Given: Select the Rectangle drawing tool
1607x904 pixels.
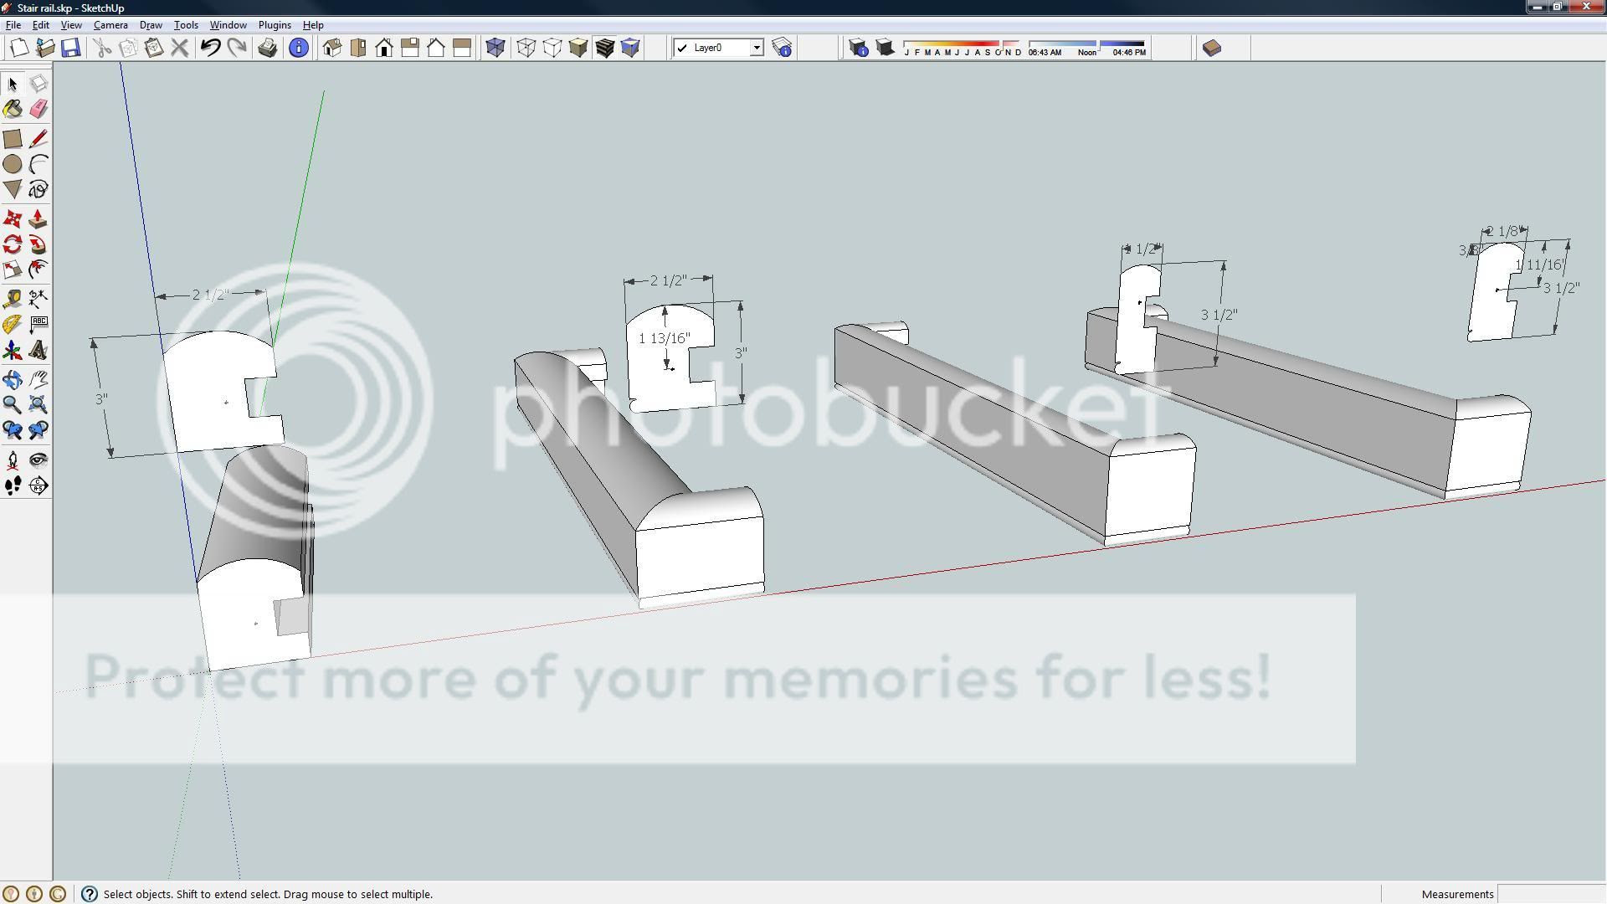Looking at the screenshot, I should pyautogui.click(x=13, y=139).
